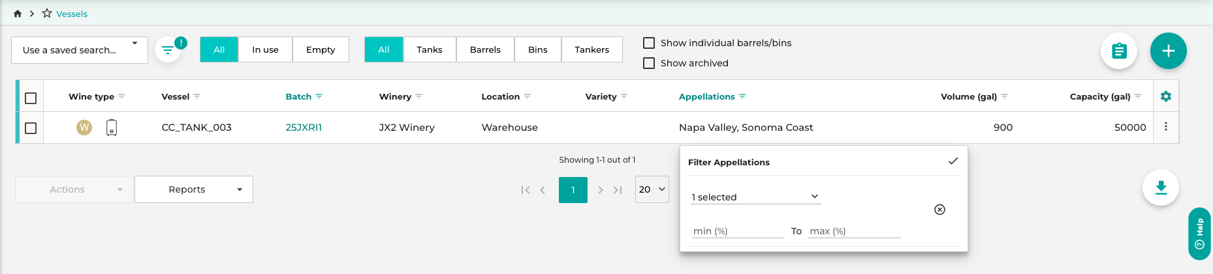Click the min (%) field
This screenshot has height=274, width=1213.
[x=738, y=231]
